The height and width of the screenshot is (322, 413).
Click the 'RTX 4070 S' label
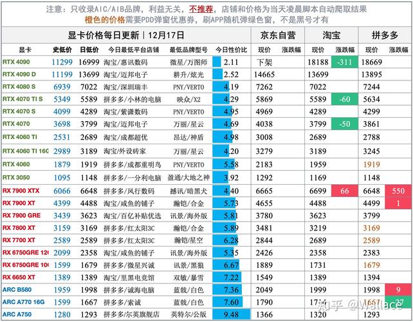tap(19, 111)
